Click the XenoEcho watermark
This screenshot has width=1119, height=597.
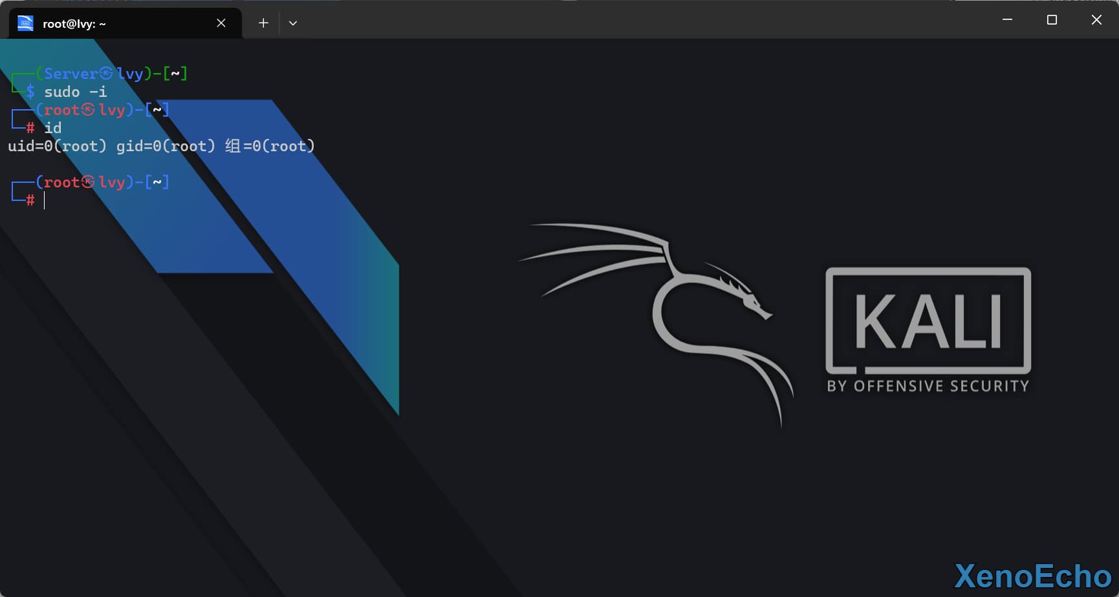point(1032,576)
